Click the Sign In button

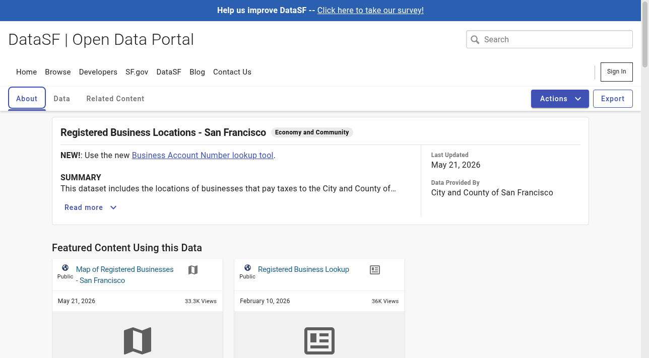(x=617, y=71)
